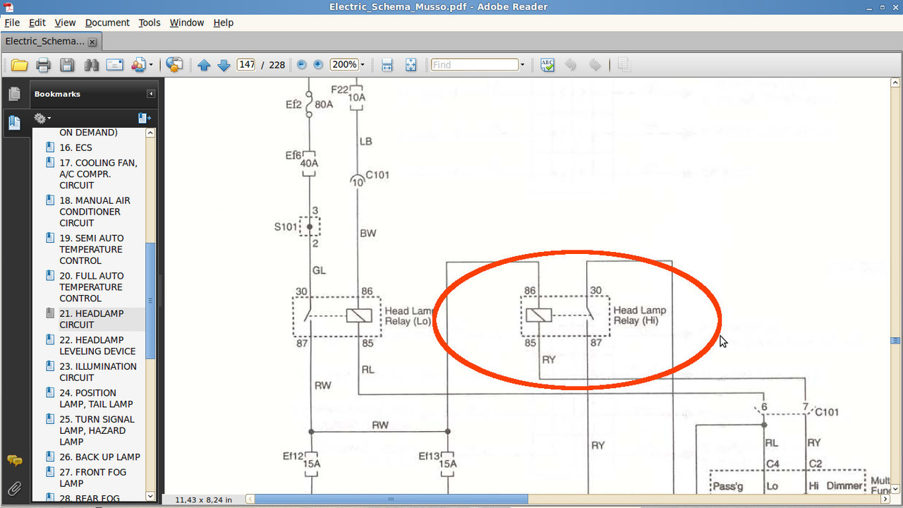Select bookmark 16. ECS

[75, 147]
